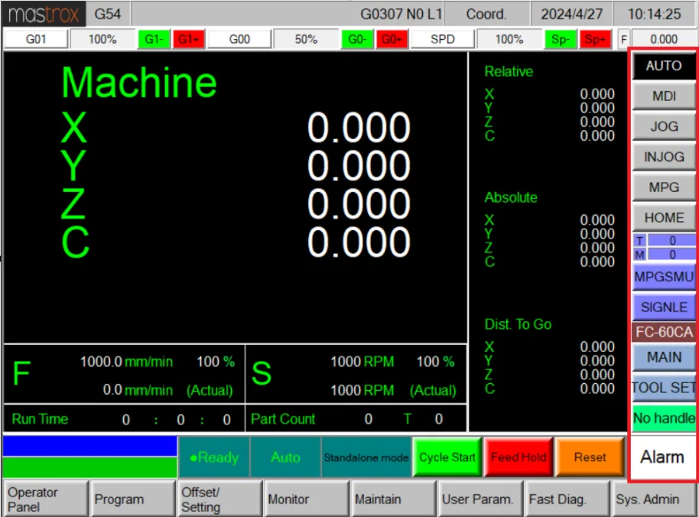
Task: Lower rapid override using G0- button
Action: (357, 39)
